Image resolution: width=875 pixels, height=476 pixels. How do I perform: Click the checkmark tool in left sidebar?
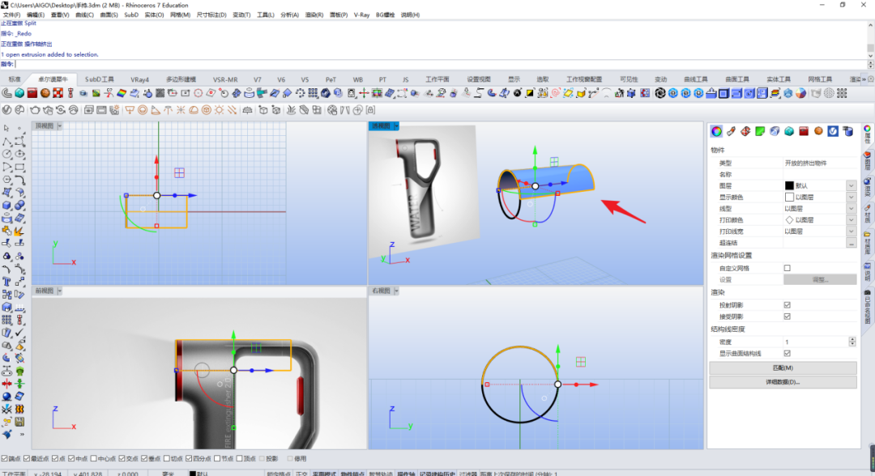click(x=19, y=333)
